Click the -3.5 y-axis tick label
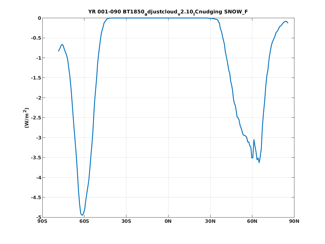Screen dimensions: 325x244 36,158
